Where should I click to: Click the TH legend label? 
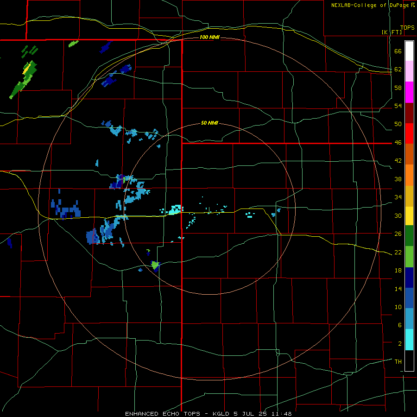[x=398, y=362]
